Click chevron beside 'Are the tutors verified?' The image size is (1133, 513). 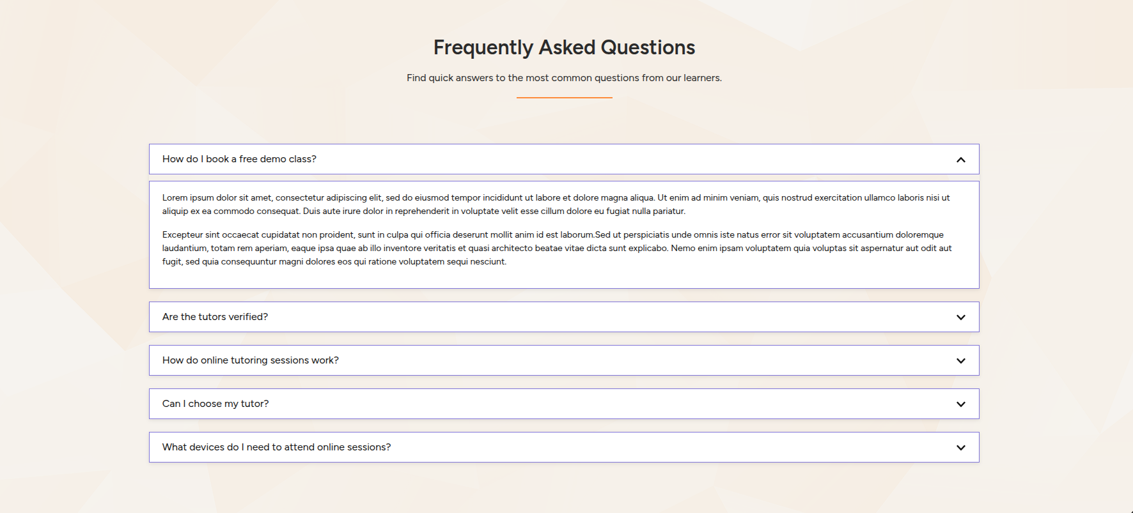[x=960, y=318]
